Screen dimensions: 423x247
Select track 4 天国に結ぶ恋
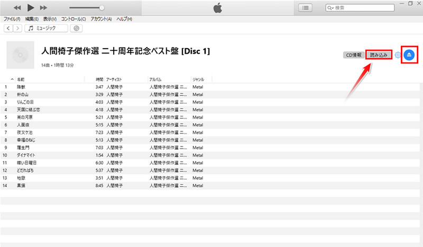(210, 109)
